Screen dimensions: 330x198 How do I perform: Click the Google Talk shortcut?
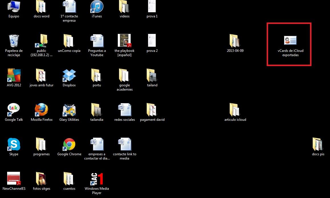click(14, 110)
